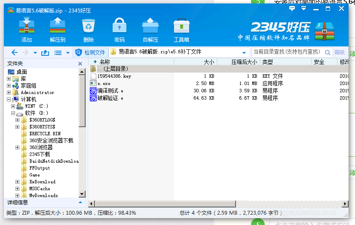Open the view mode dropdown arrow
355x225 pixels.
(68, 53)
